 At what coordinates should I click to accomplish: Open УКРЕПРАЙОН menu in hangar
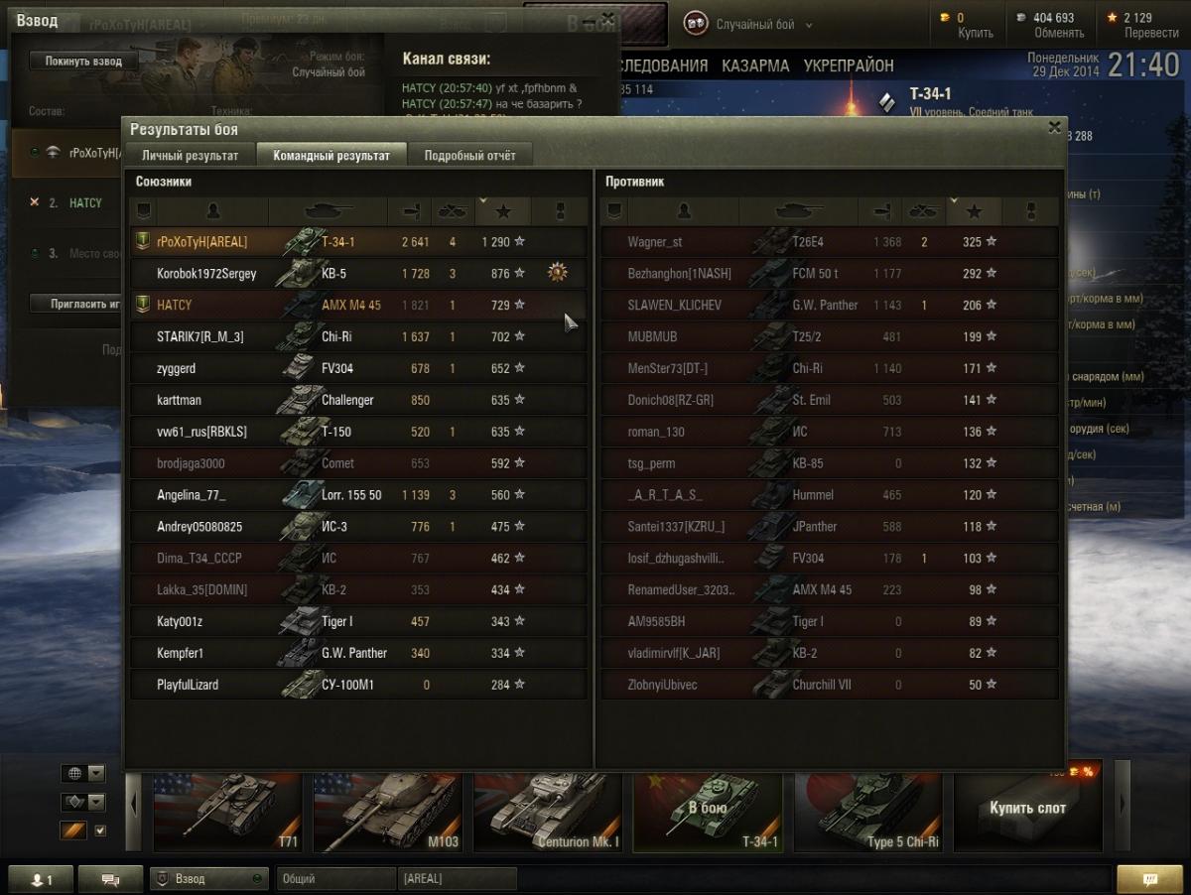click(849, 65)
